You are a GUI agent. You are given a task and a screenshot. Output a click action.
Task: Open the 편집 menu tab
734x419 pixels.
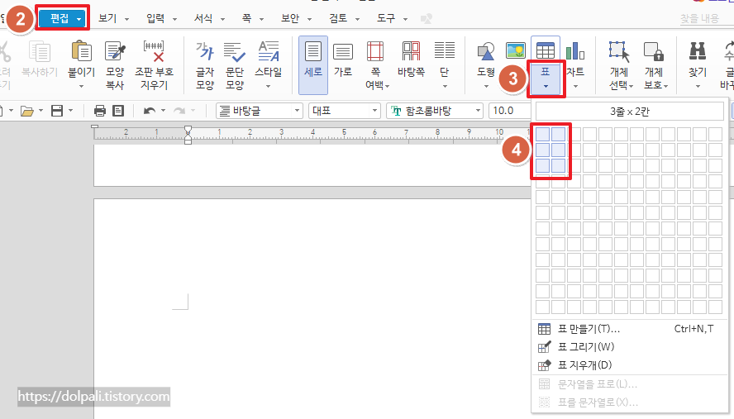[x=63, y=19]
